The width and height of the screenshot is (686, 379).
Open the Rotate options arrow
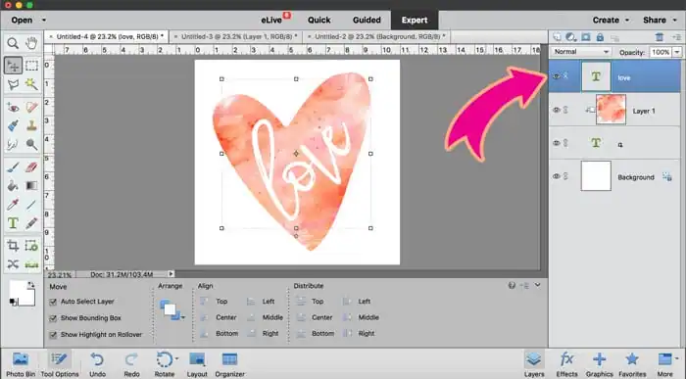click(177, 358)
